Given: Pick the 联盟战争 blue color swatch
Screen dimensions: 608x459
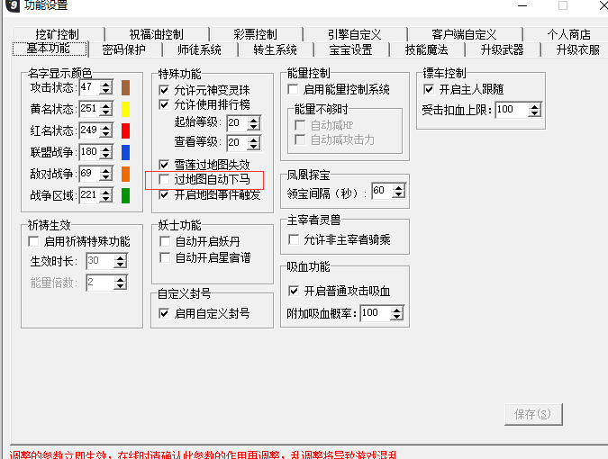Looking at the screenshot, I should tap(125, 153).
